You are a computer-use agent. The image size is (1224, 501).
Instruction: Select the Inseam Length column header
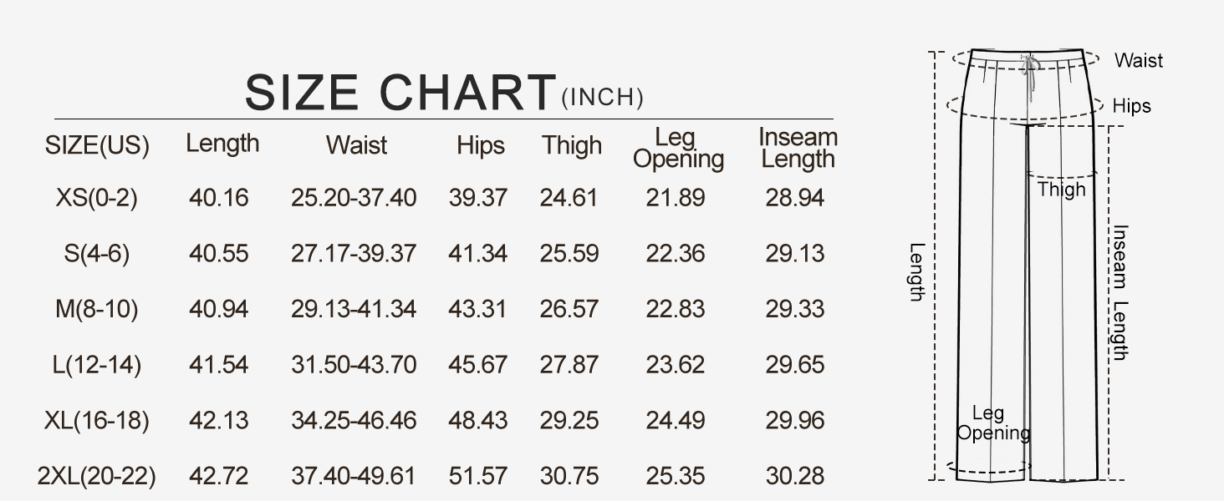point(798,148)
